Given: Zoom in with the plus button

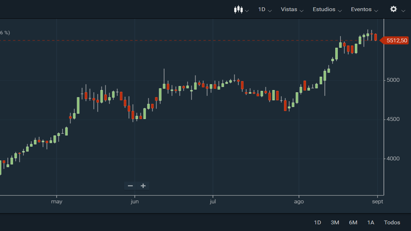Looking at the screenshot, I should click(x=143, y=186).
